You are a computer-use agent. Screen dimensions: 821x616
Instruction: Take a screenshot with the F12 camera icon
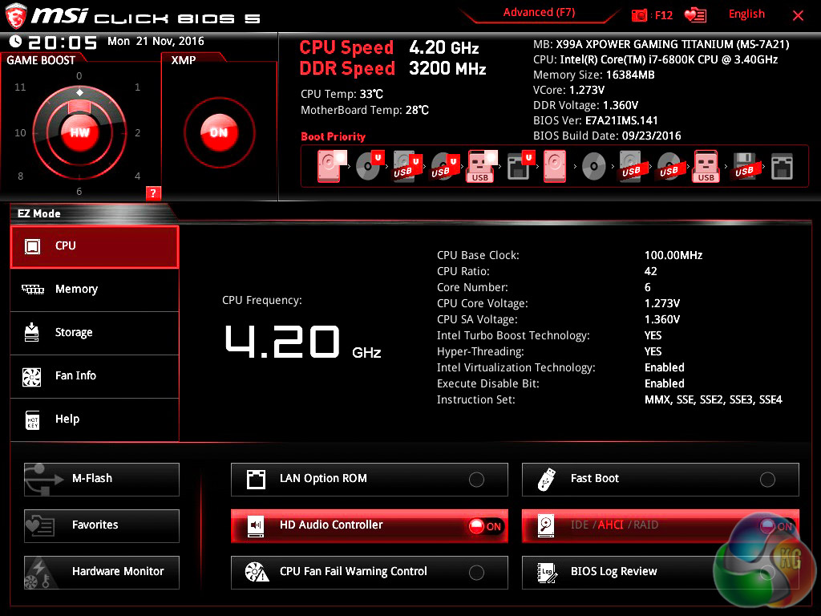639,15
